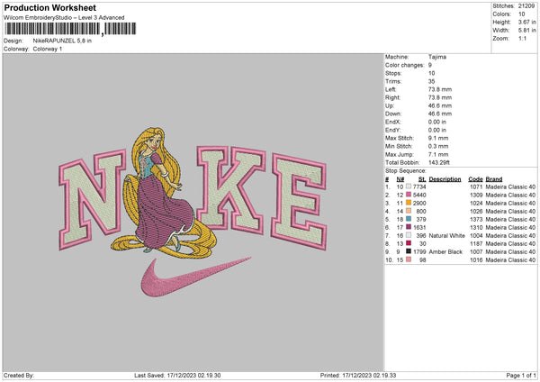Click the cream swatch in stop row 1

coord(409,186)
